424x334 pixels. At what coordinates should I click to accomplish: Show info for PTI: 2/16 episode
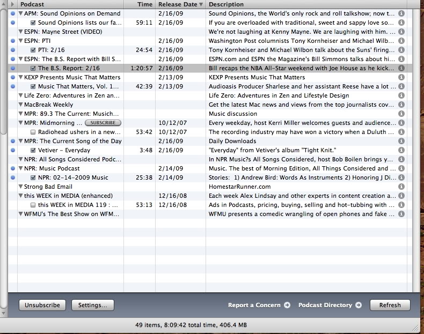tap(401, 50)
